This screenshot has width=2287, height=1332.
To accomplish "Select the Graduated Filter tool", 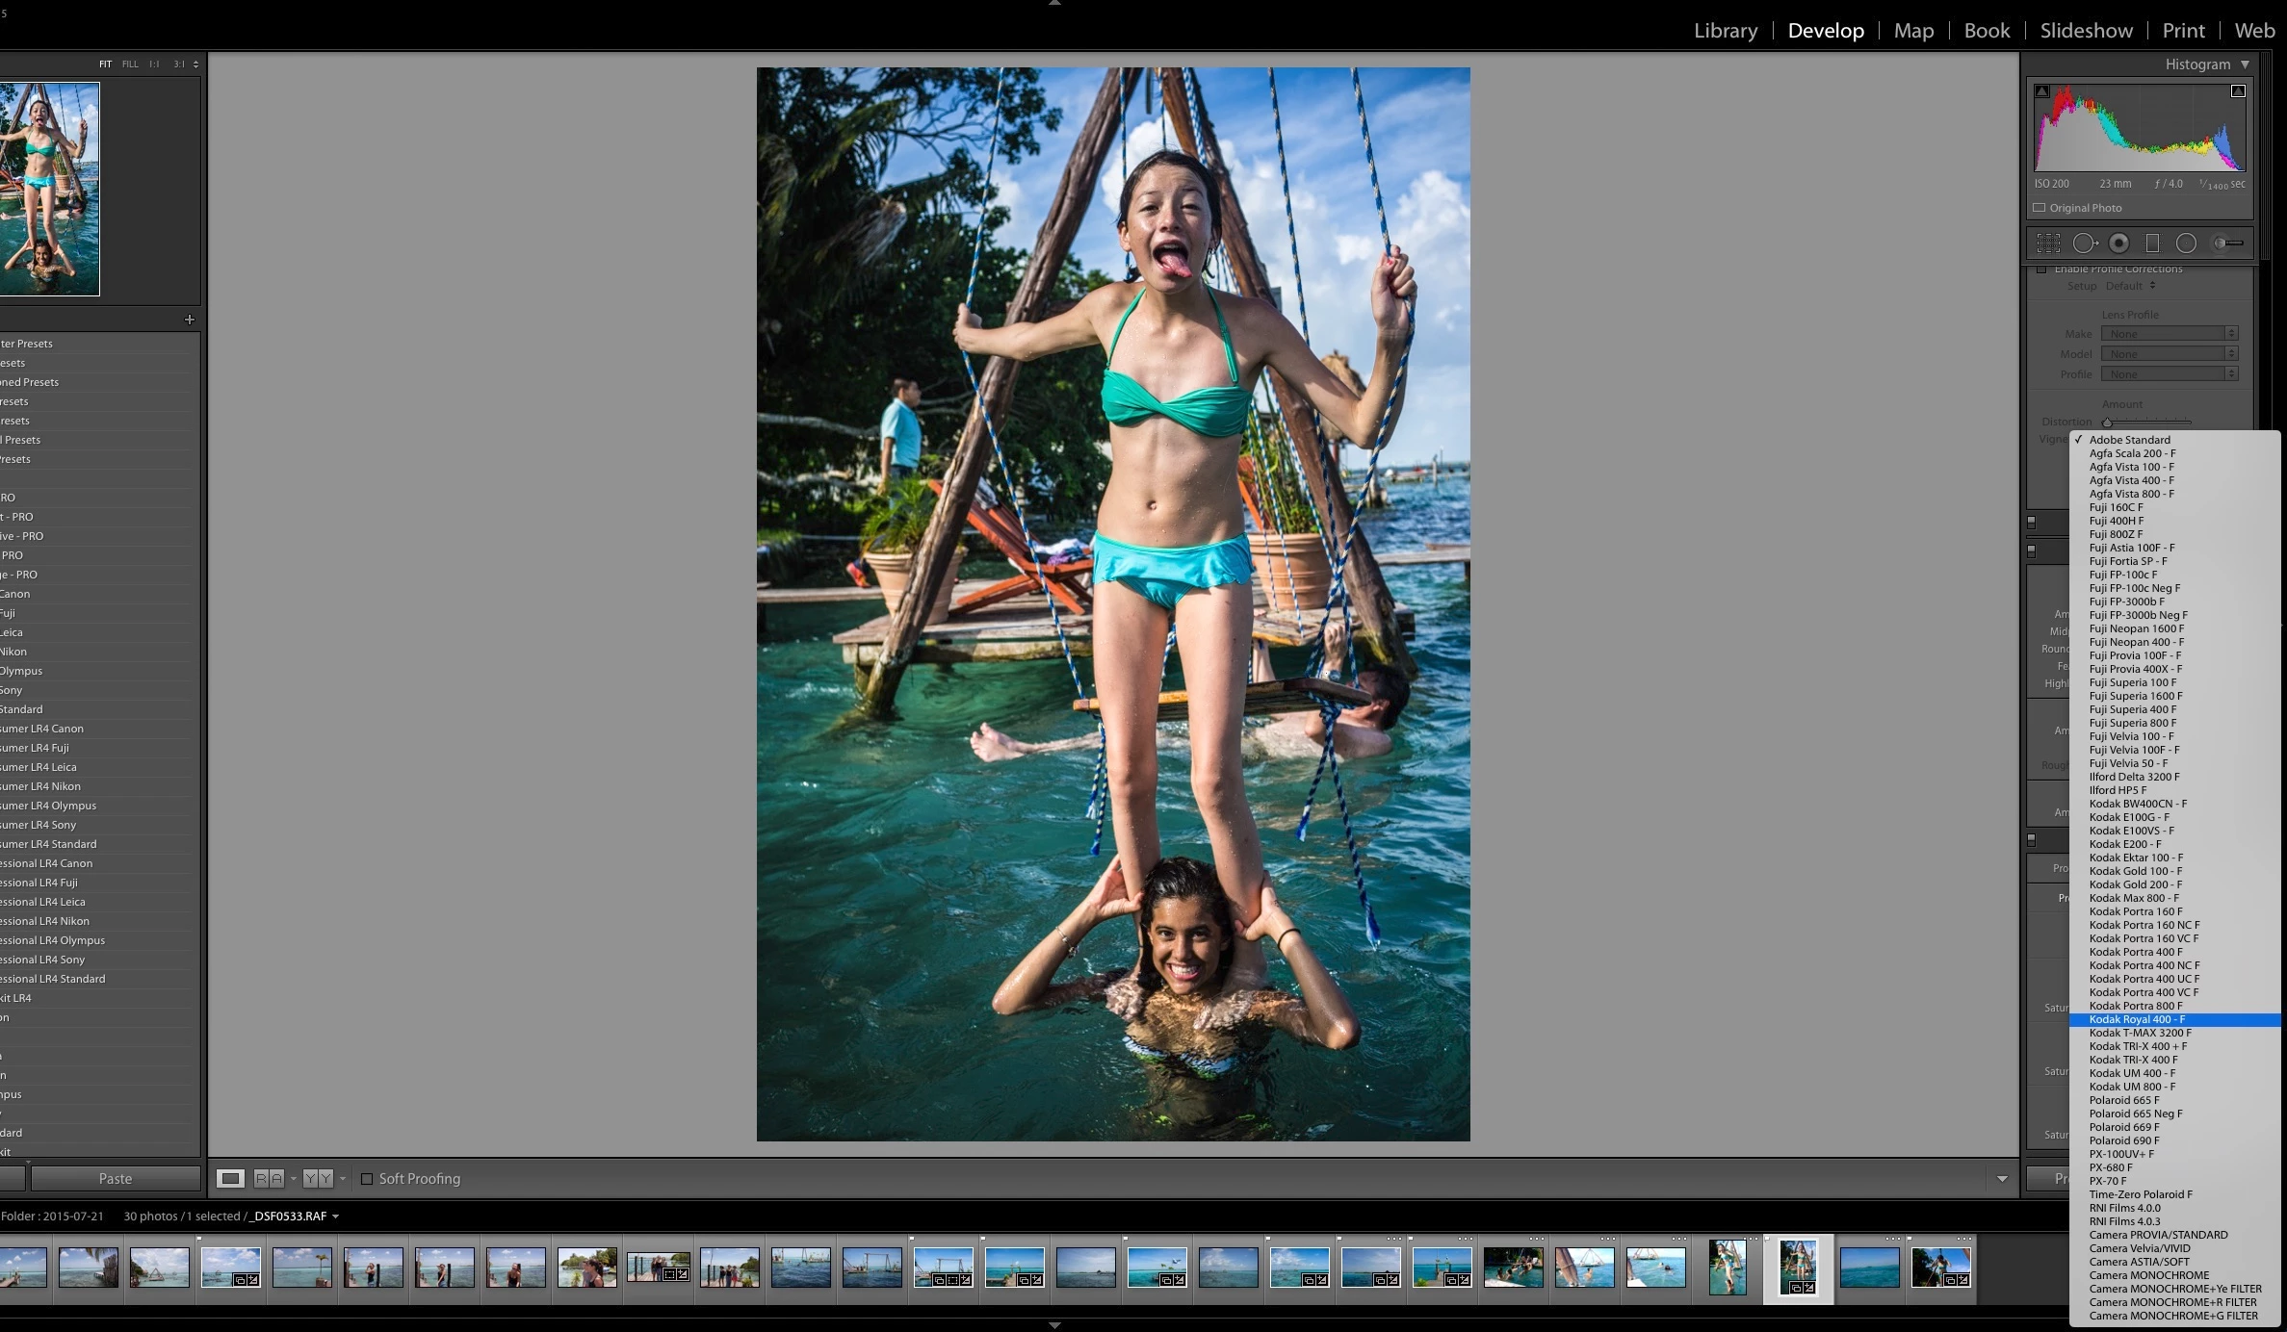I will pos(2152,243).
